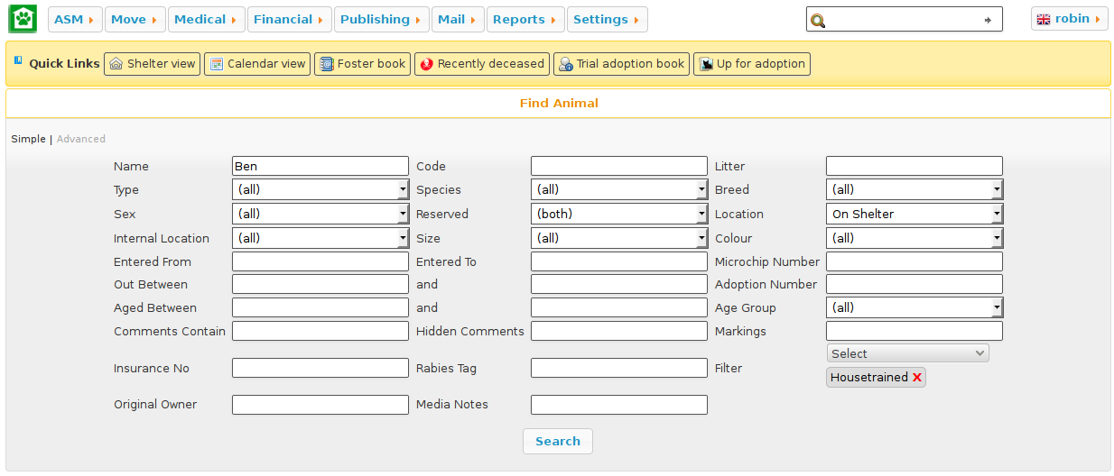Remove the Housetrained filter tag
The height and width of the screenshot is (476, 1114).
click(917, 378)
